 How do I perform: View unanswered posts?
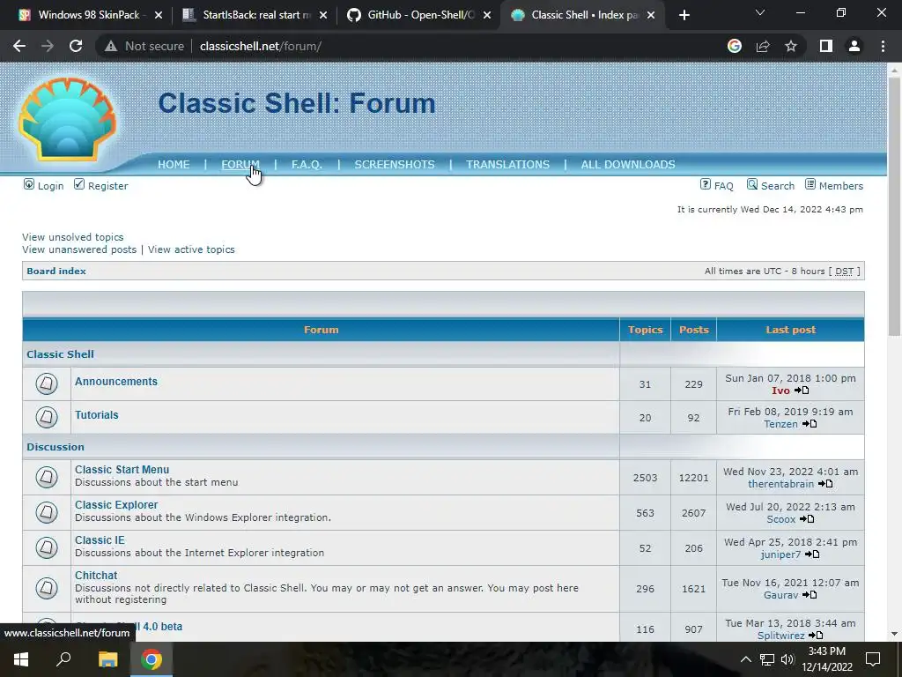coord(79,249)
